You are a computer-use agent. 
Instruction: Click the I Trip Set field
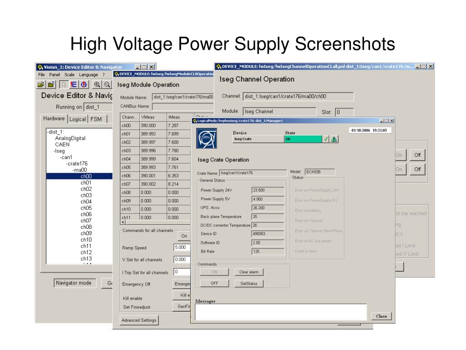pos(182,272)
